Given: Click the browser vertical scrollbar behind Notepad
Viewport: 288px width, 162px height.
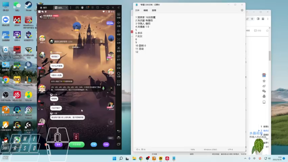Looking at the screenshot, I should click(270, 56).
